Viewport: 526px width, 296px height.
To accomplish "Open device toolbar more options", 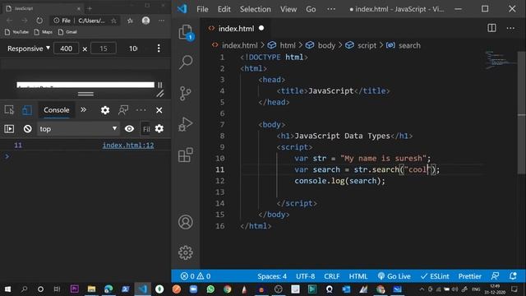I will [x=159, y=49].
